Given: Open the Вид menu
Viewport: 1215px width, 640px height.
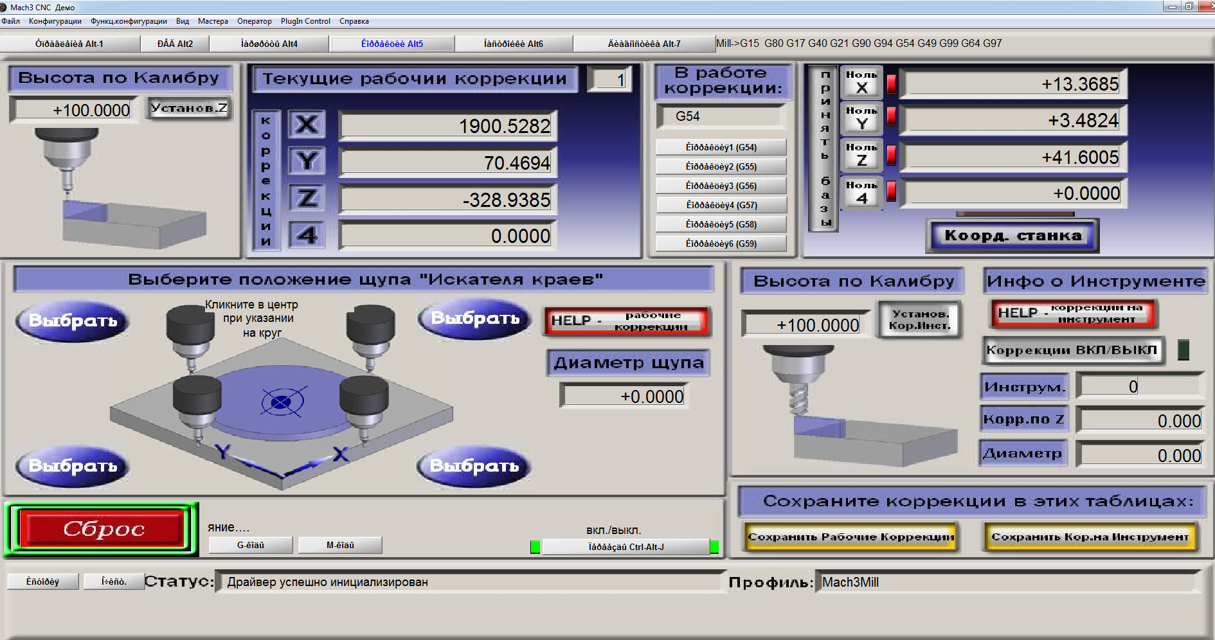Looking at the screenshot, I should tap(183, 21).
